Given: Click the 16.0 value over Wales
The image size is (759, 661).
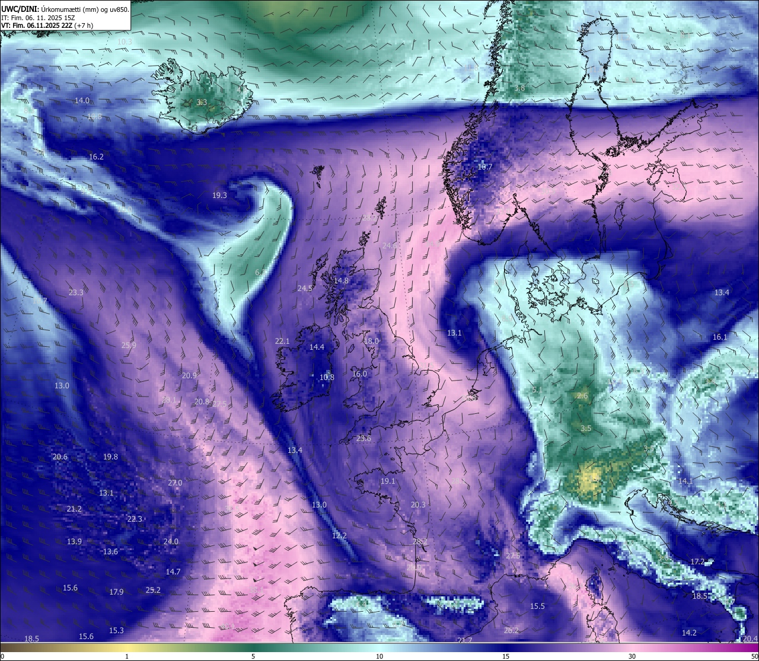Looking at the screenshot, I should [x=359, y=373].
